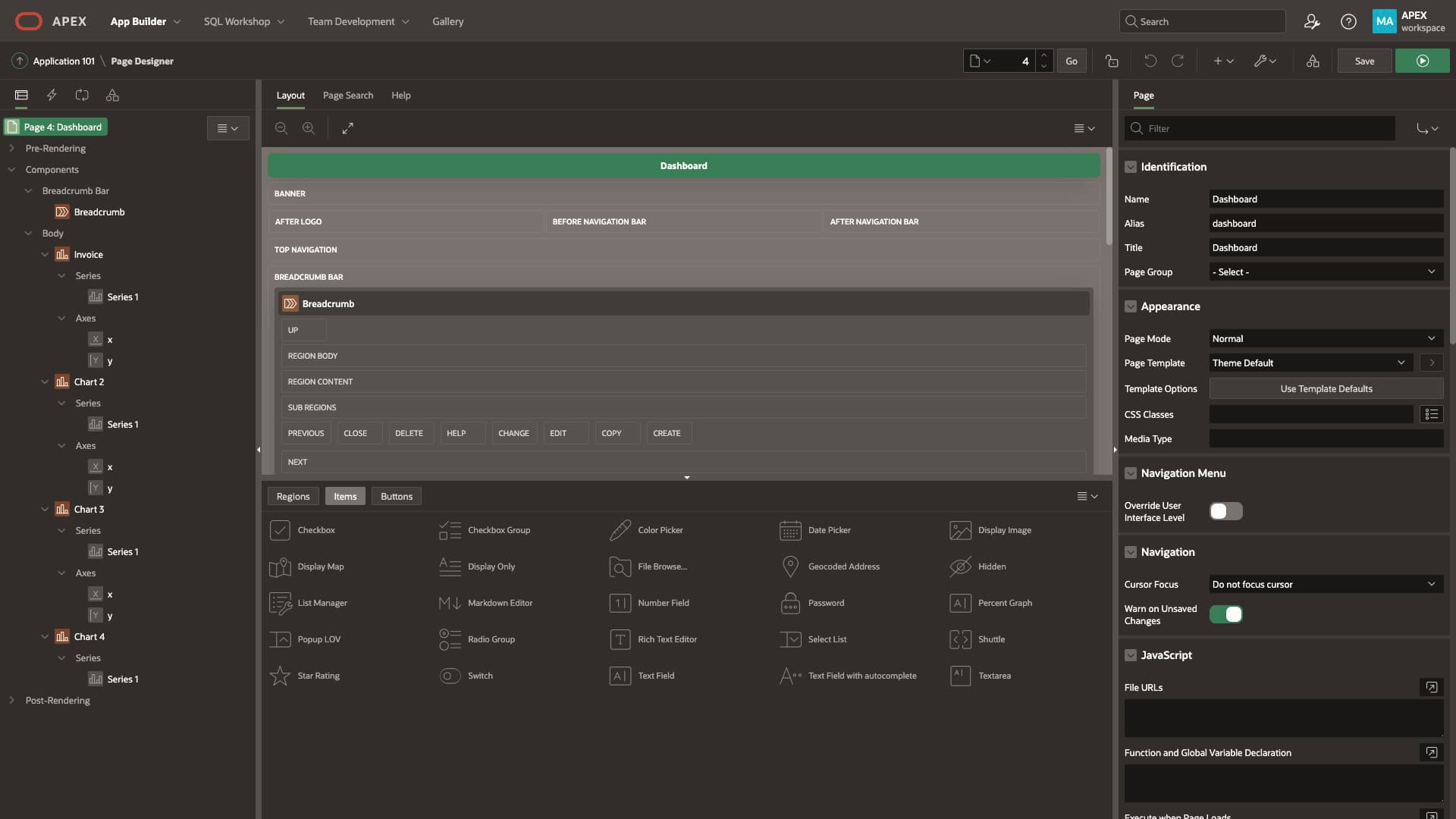Select the Buttons tab in bottom panel

(x=396, y=496)
